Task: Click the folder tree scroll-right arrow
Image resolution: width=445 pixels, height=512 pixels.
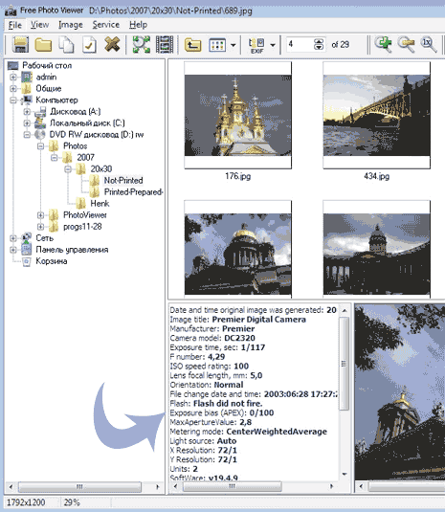Action: click(158, 487)
